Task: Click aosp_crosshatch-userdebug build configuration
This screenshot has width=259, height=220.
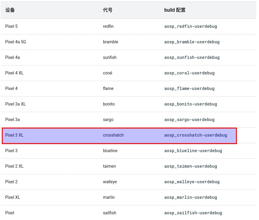Action: pyautogui.click(x=196, y=135)
